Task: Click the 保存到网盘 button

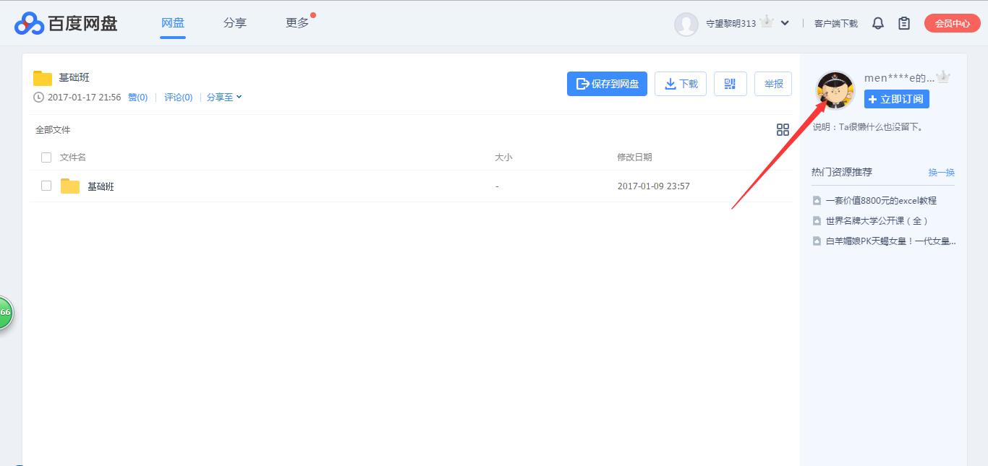Action: tap(607, 83)
